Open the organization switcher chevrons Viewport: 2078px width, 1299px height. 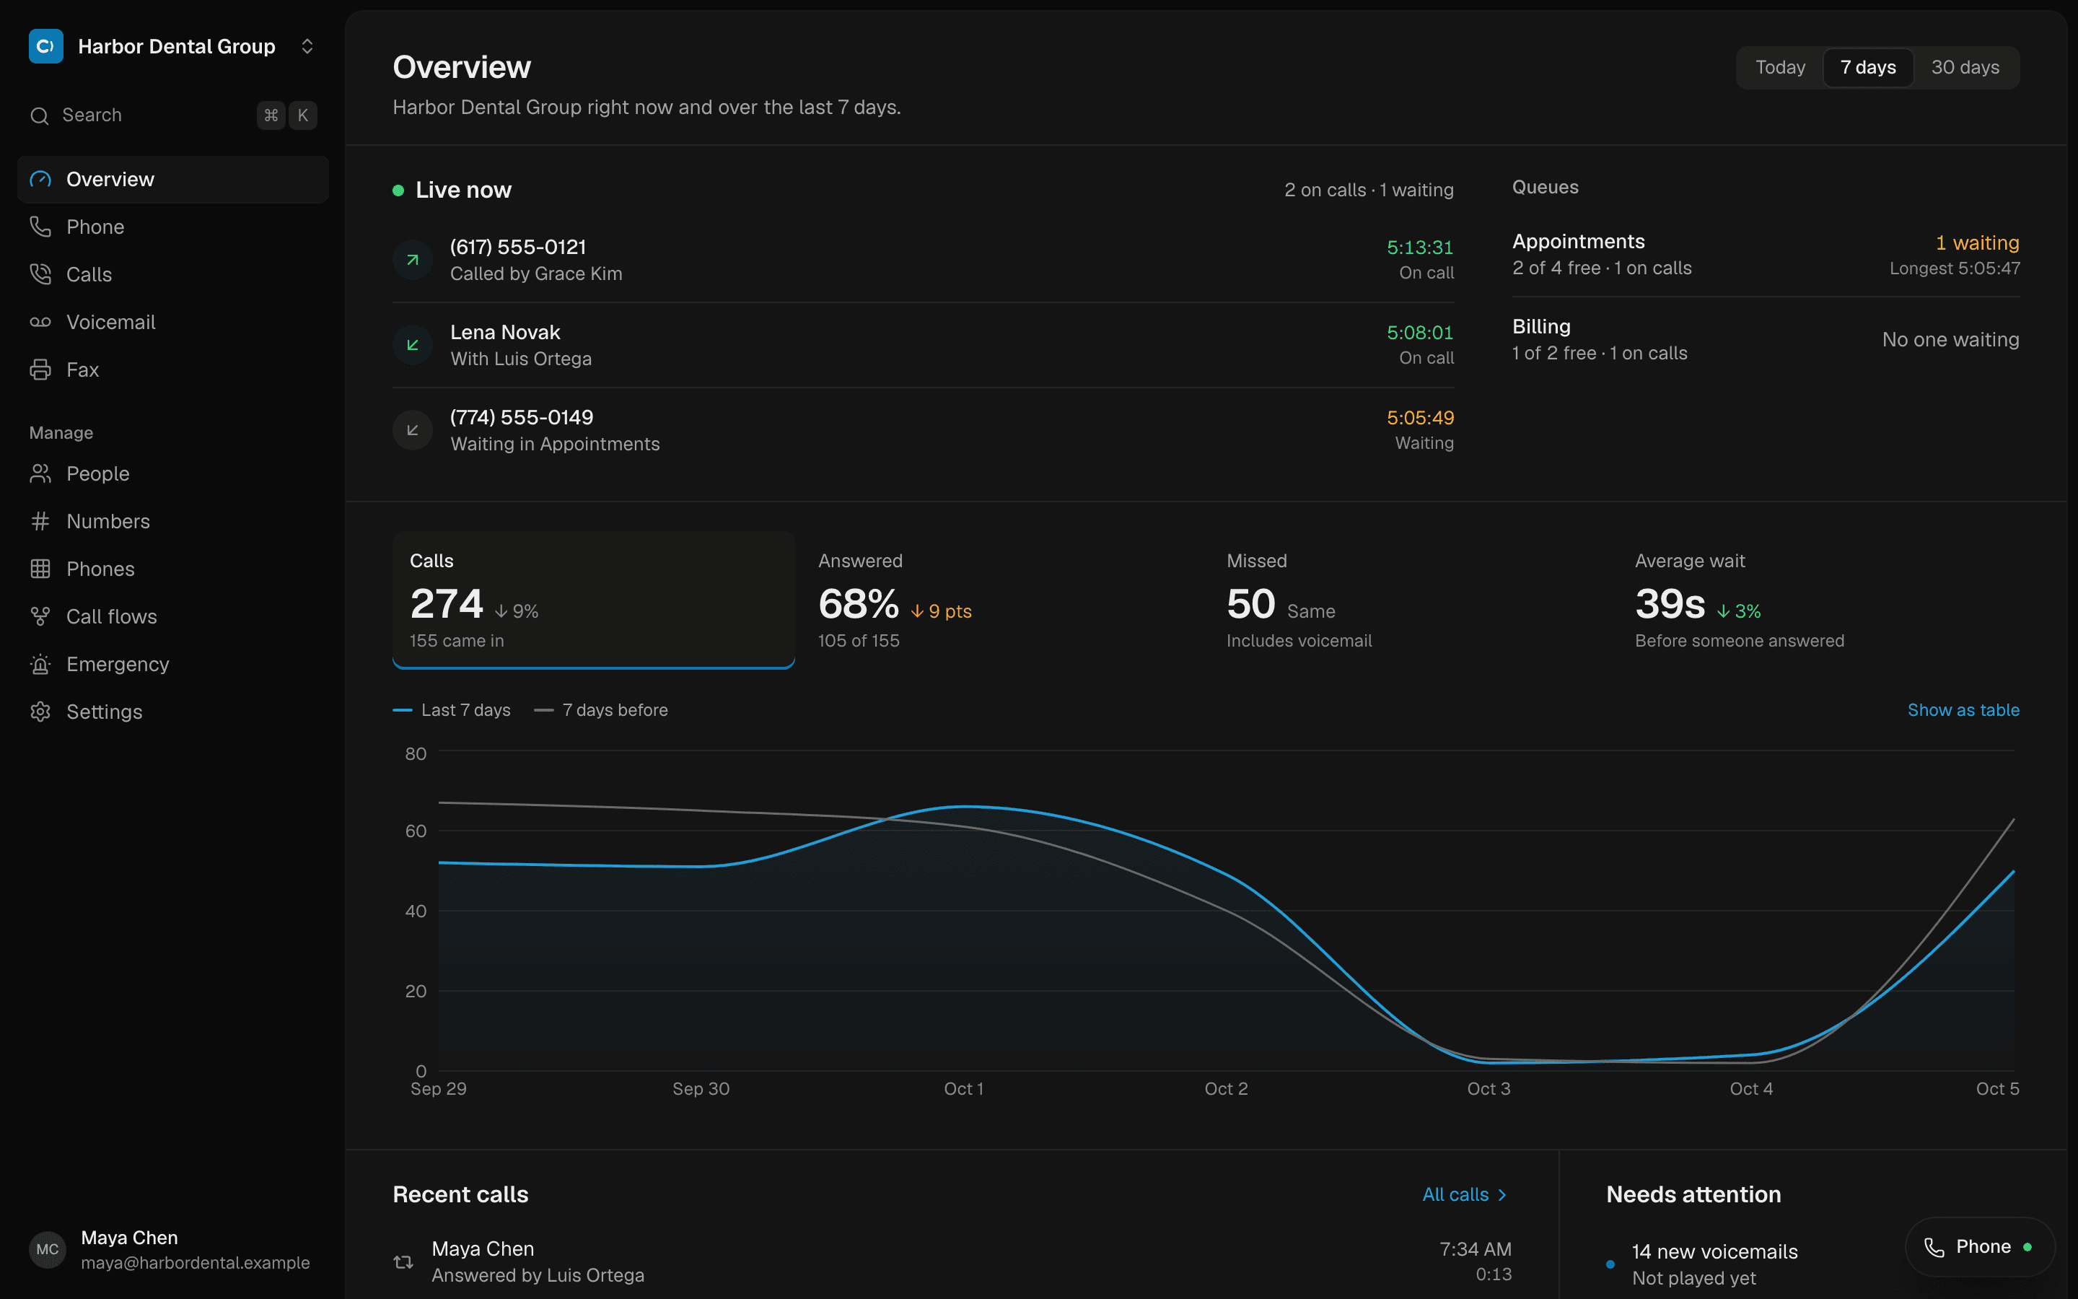click(307, 46)
